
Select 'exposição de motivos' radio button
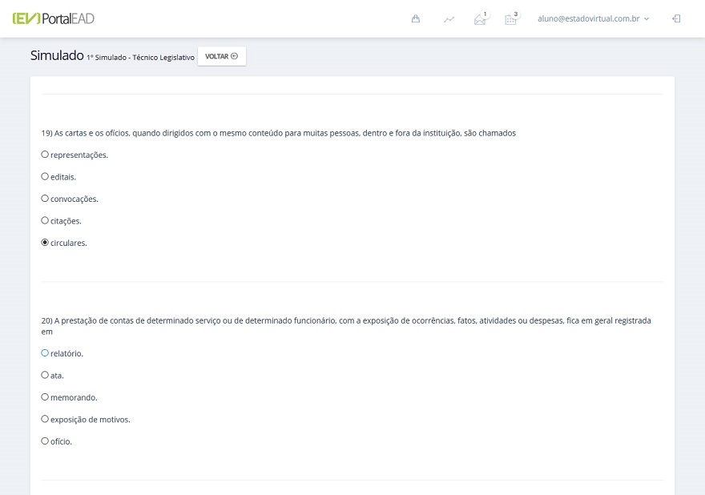coord(45,419)
